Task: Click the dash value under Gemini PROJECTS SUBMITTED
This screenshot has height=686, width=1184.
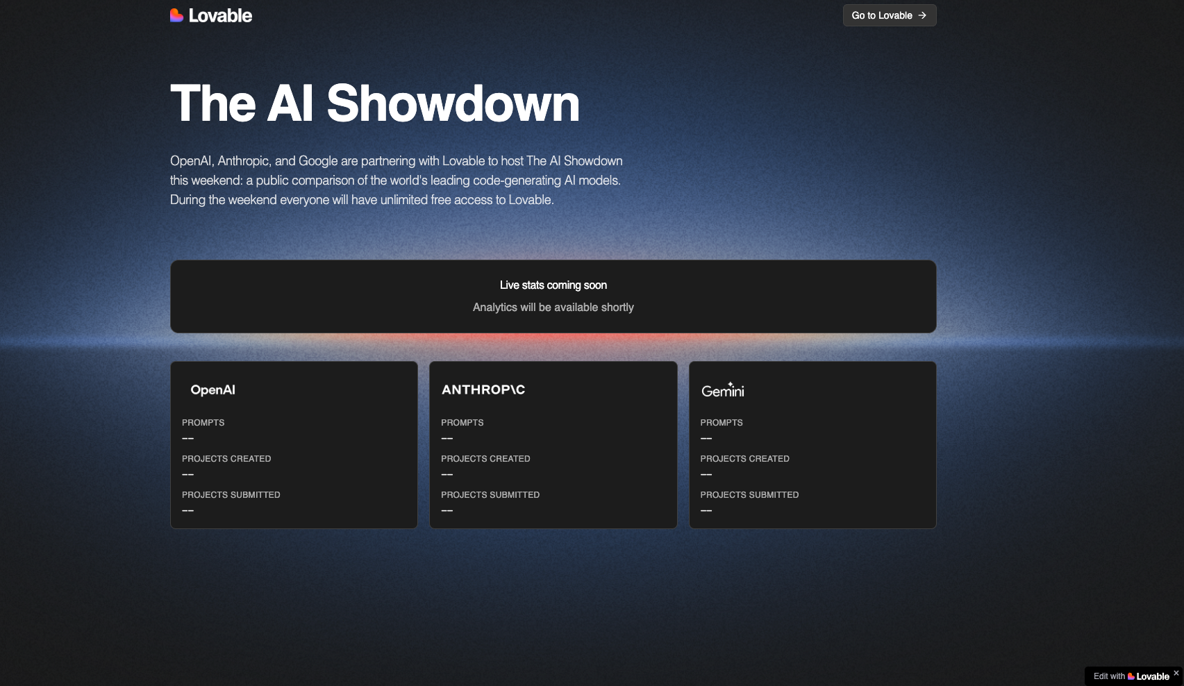Action: point(706,511)
